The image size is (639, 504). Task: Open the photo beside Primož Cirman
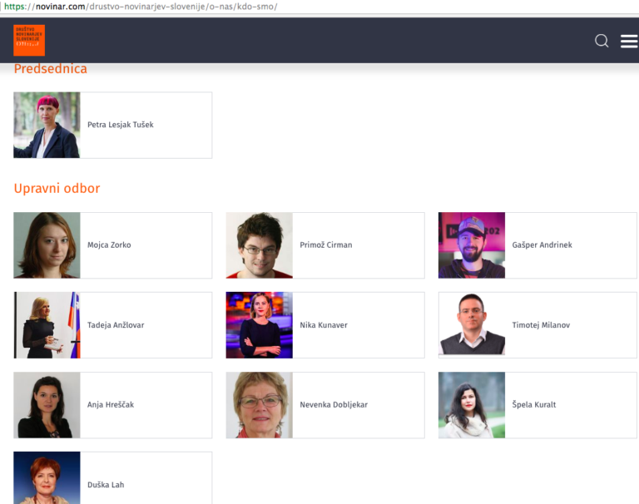click(260, 245)
